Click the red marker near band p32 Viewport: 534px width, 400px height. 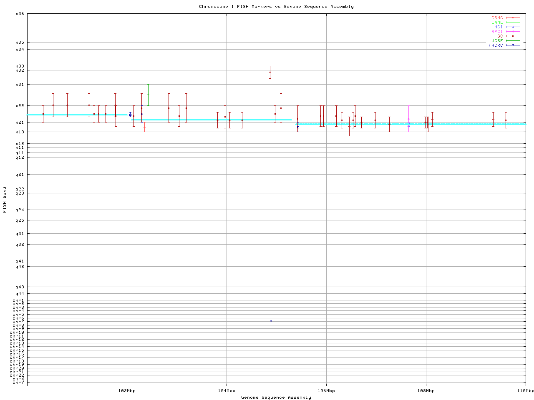tap(270, 72)
